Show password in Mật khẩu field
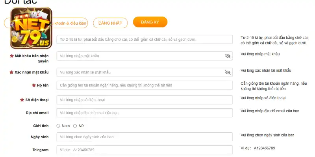 pos(228,56)
